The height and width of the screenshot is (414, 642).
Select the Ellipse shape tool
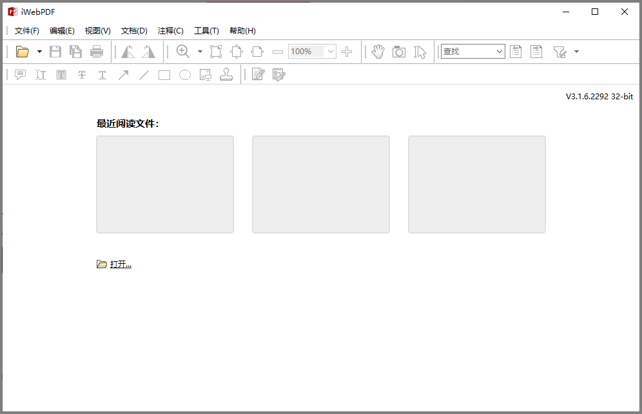click(185, 75)
